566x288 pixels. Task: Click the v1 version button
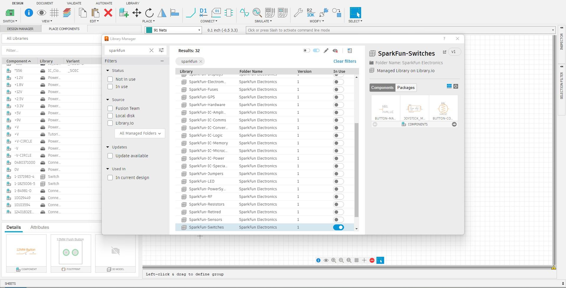[x=454, y=52]
